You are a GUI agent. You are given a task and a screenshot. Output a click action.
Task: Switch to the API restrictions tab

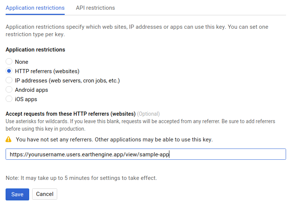[95, 8]
